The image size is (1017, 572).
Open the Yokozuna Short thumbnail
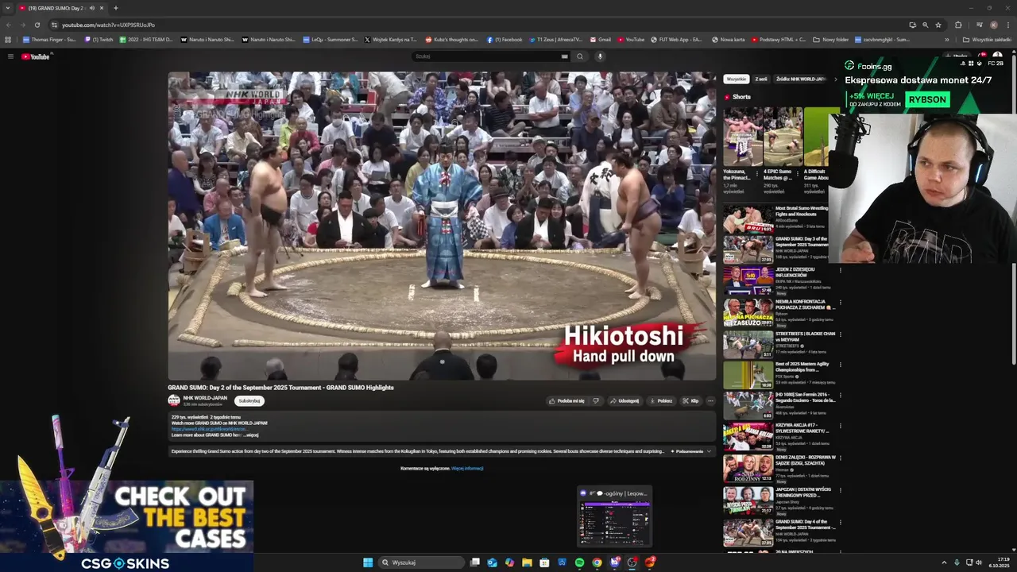click(x=743, y=136)
